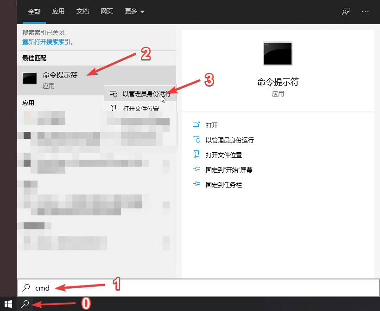
Task: Click 重新打开搜索索引 link
Action: pos(47,42)
